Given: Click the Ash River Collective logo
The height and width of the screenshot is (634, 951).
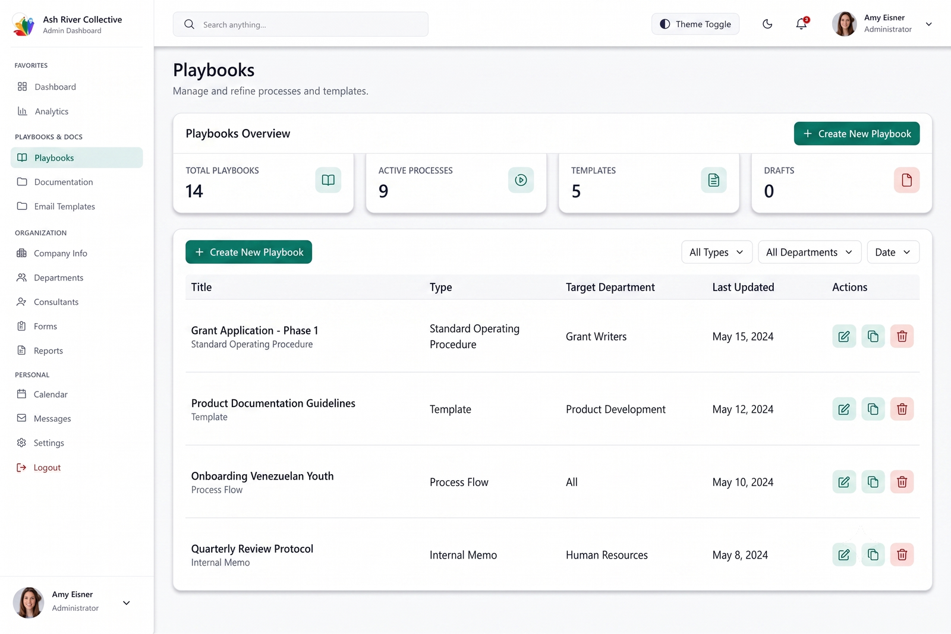Looking at the screenshot, I should [24, 25].
